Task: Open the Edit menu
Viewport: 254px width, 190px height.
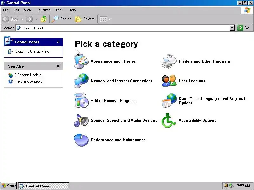Action: coord(16,10)
